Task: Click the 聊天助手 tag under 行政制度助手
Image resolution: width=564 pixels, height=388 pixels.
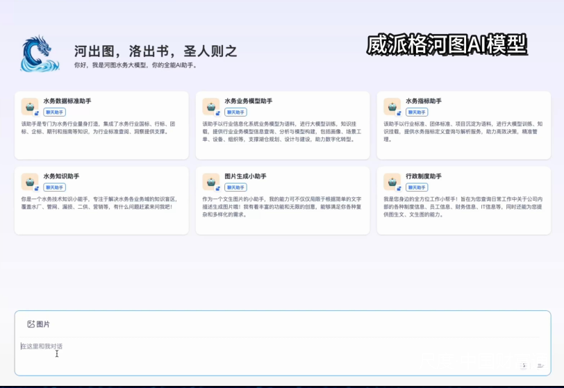Action: point(417,187)
